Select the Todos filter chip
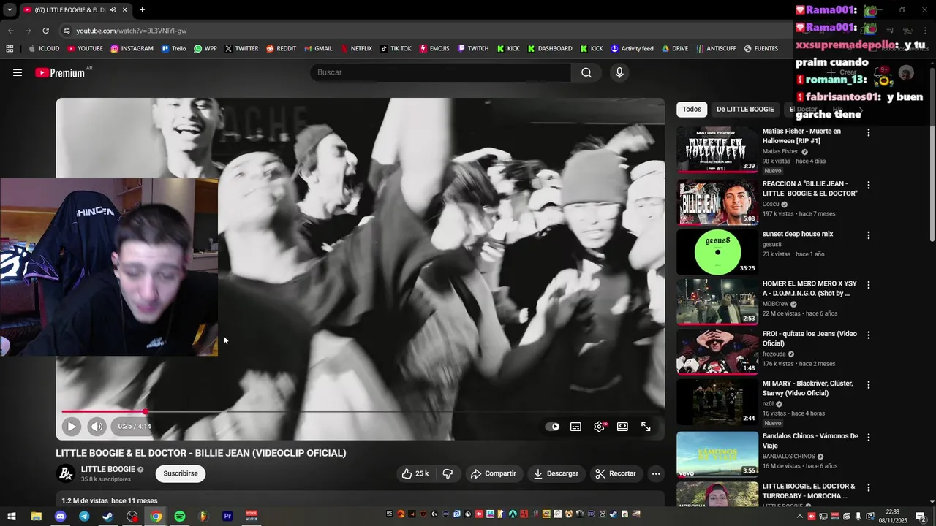 coord(692,110)
